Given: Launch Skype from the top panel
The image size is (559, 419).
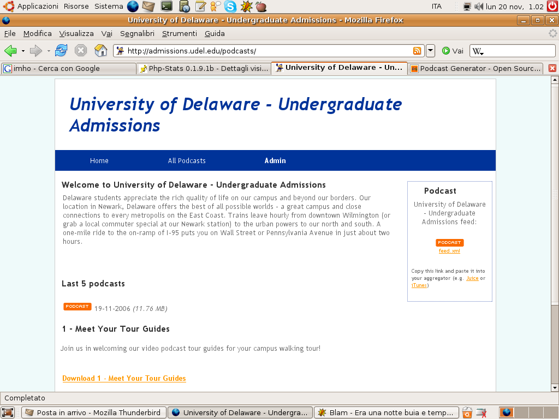Looking at the screenshot, I should (x=230, y=7).
